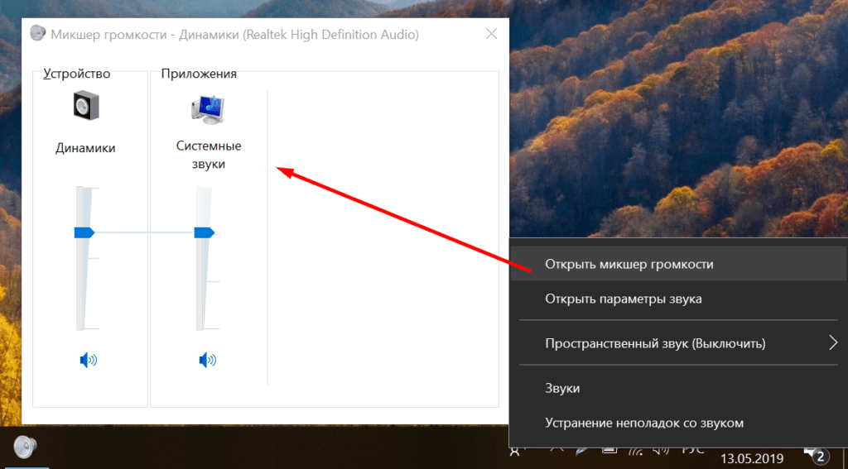Mute the Динамики device volume
Screen dimensions: 848x469
[x=88, y=360]
